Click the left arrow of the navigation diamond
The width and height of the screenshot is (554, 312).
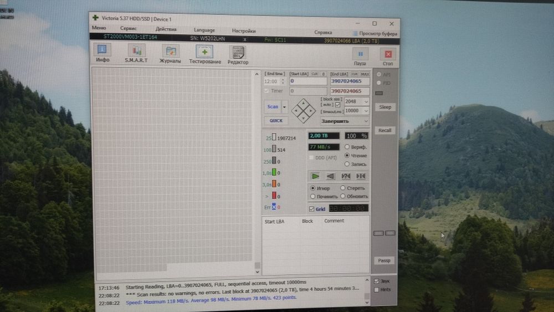coord(296,111)
